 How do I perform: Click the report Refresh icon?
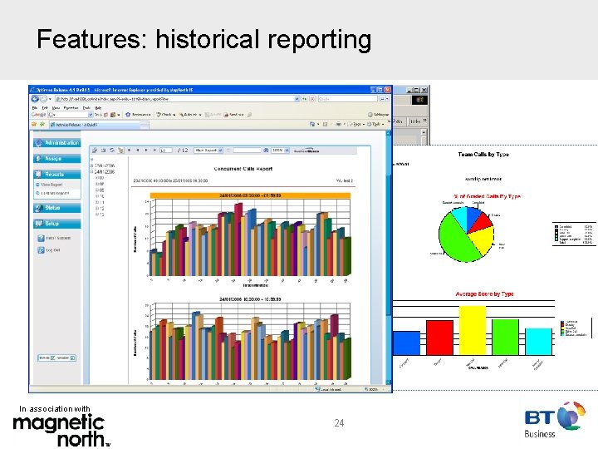pos(112,150)
